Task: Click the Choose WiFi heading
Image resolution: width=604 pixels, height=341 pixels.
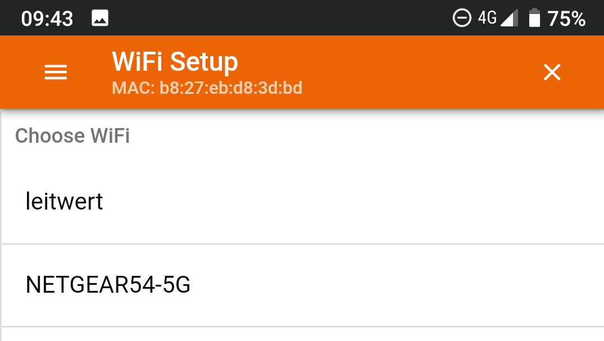Action: tap(72, 136)
